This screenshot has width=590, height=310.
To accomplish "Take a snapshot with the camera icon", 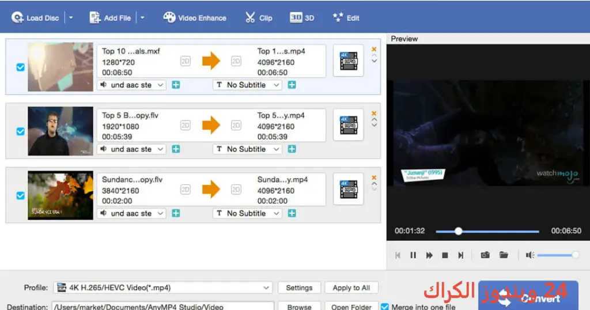I will coord(485,255).
